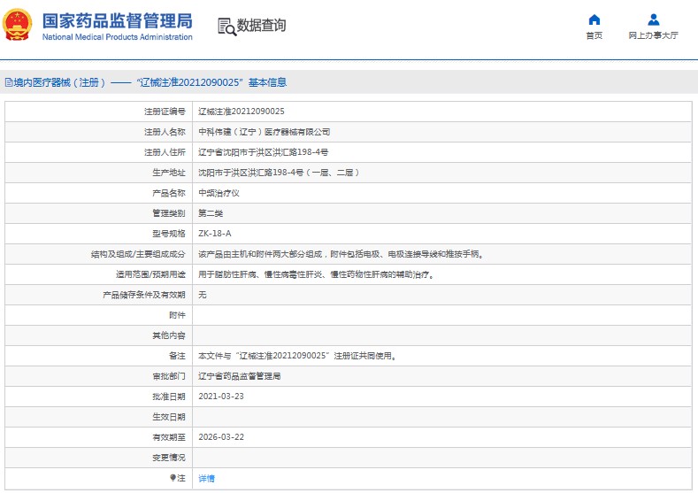Open the 详情 link

(206, 478)
